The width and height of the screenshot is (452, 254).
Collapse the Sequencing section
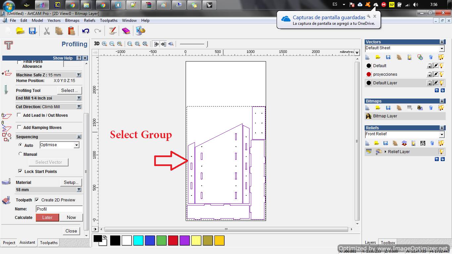(x=79, y=137)
